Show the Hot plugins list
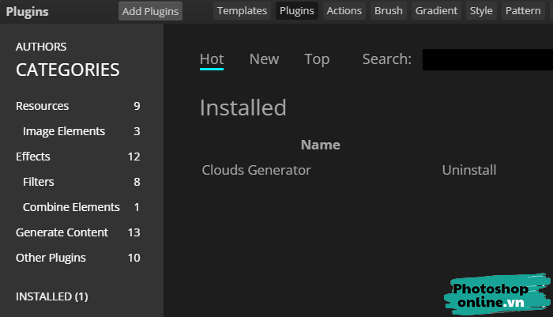Screen dimensions: 553x317 coord(212,59)
